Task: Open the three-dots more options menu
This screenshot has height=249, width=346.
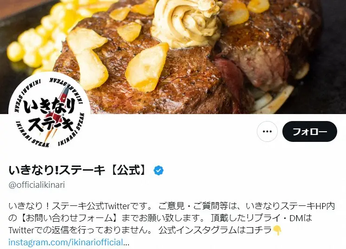Action: pos(267,131)
